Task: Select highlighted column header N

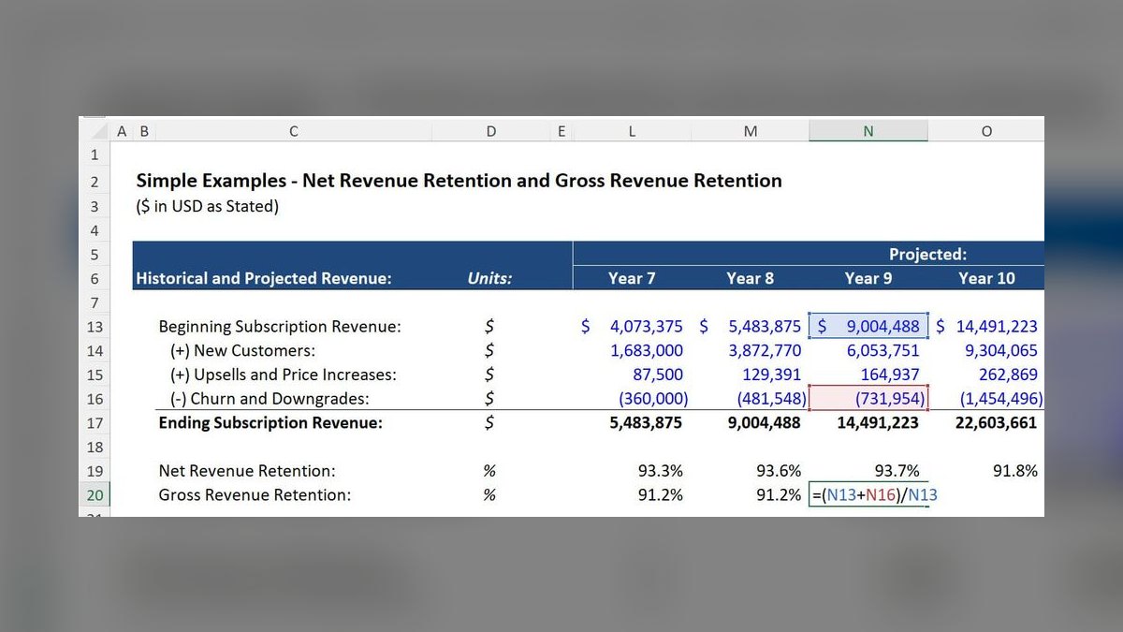Action: tap(868, 132)
